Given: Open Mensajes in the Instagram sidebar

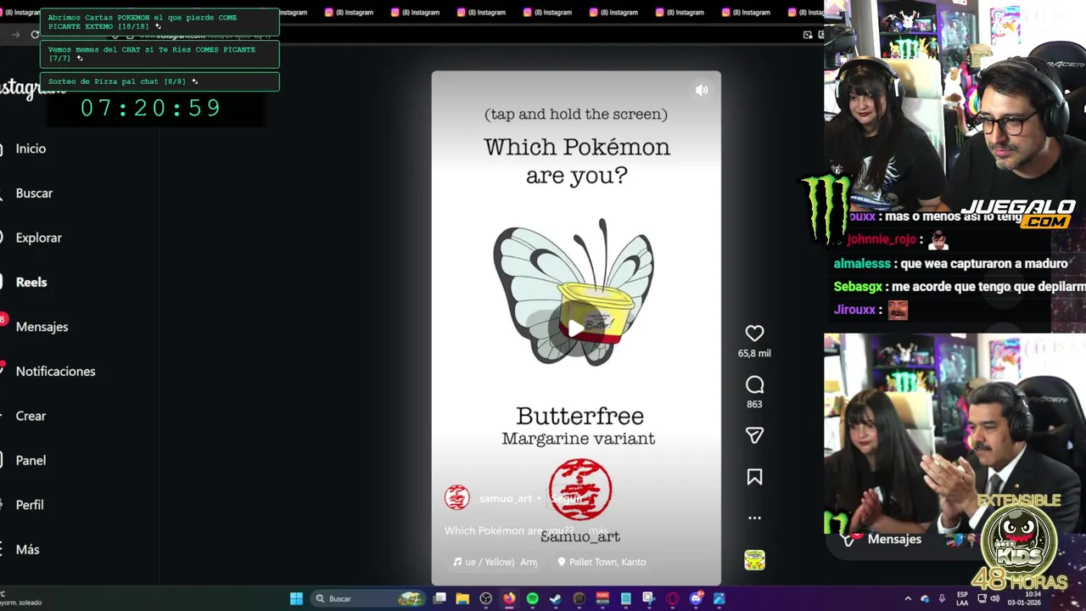Looking at the screenshot, I should click(42, 327).
